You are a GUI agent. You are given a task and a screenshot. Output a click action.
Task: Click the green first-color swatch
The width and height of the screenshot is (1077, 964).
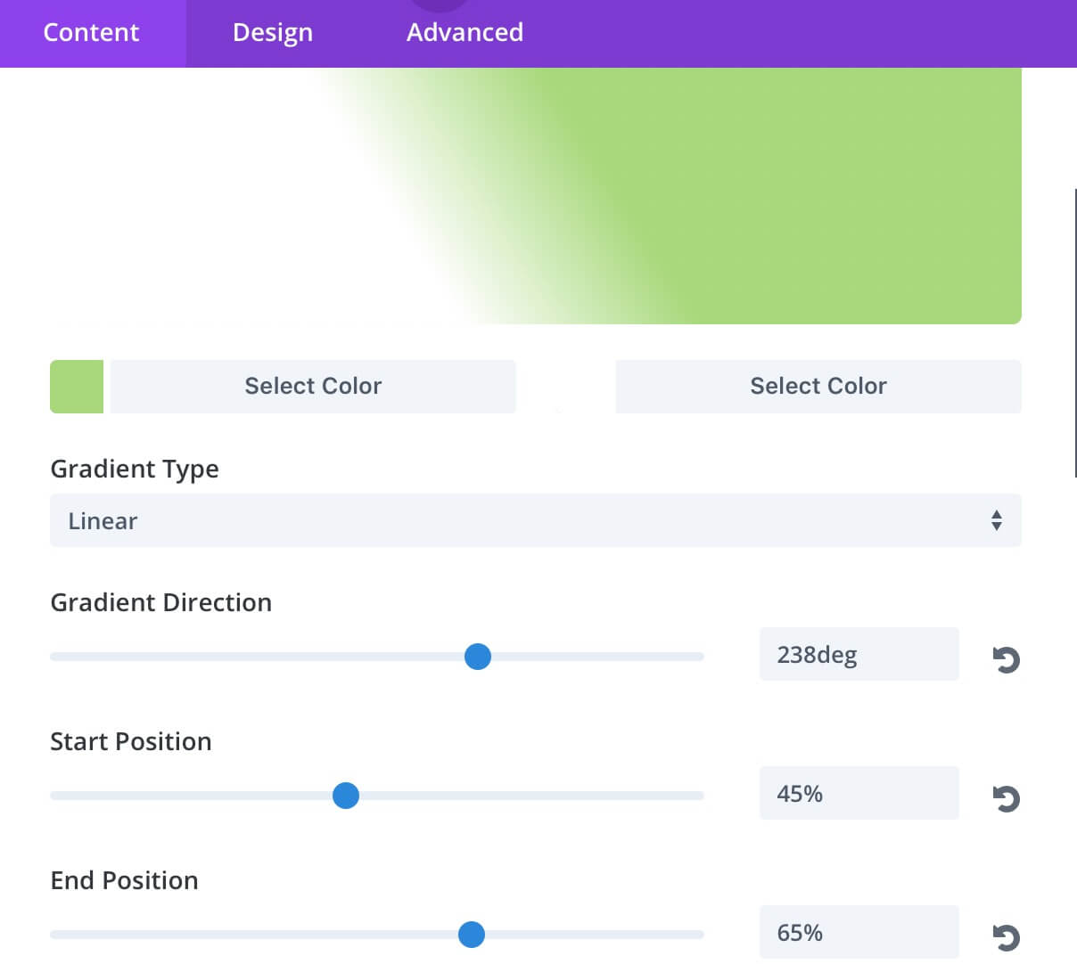[77, 387]
